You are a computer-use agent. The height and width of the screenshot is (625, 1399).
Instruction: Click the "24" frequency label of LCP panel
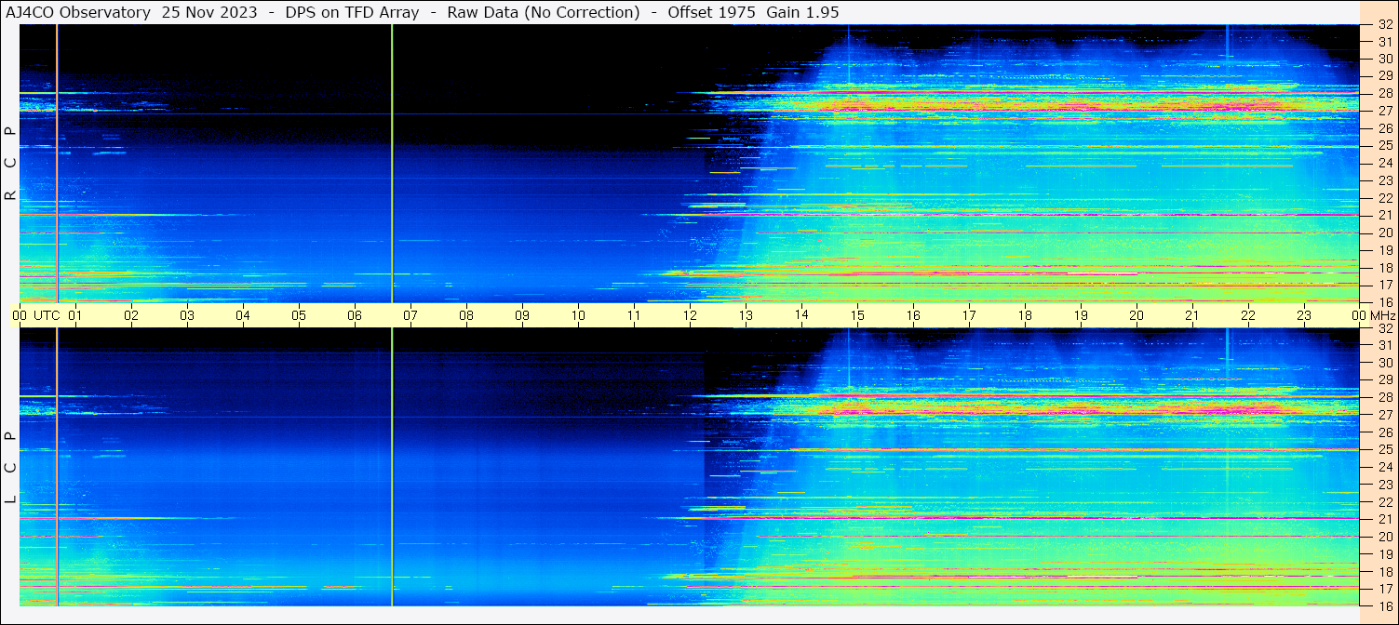click(1385, 467)
